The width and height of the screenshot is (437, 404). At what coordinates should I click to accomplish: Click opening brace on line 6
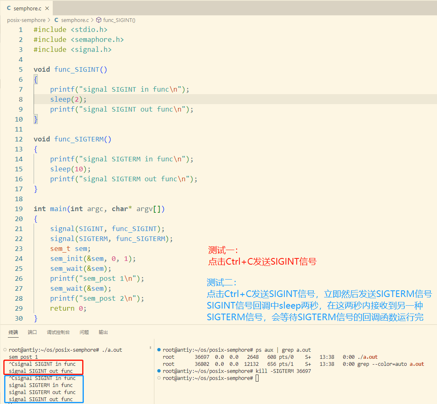35,80
